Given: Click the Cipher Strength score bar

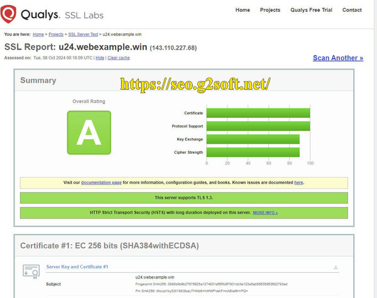Looking at the screenshot, I should point(253,152).
